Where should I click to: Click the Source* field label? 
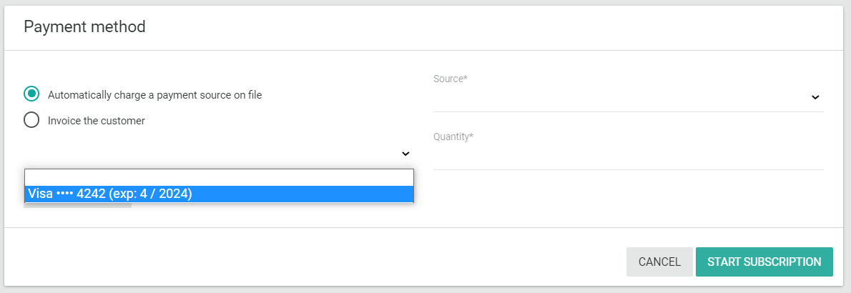[451, 79]
